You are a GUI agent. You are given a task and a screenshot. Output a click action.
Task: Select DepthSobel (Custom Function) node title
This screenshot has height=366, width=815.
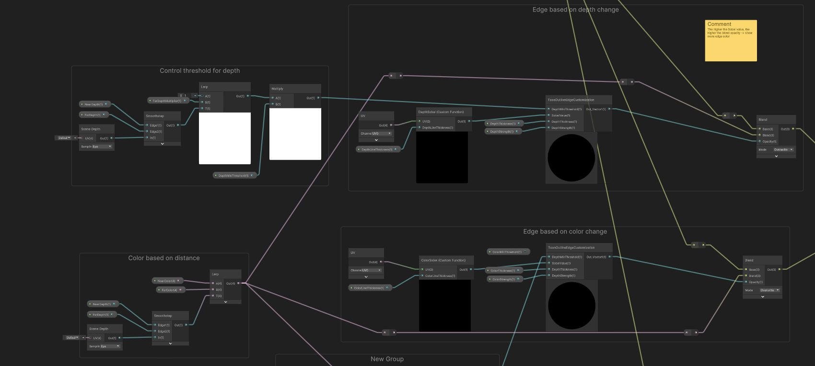tap(441, 112)
